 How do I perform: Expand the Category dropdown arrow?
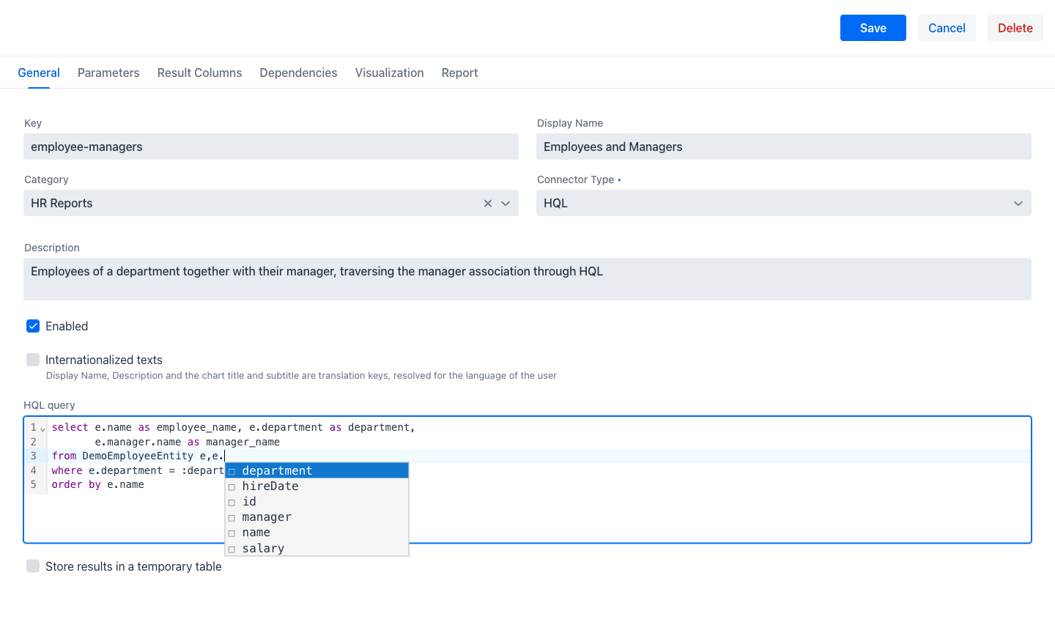pos(506,204)
